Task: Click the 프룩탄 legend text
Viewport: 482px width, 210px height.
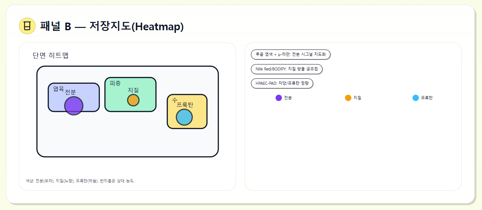Action: point(427,98)
